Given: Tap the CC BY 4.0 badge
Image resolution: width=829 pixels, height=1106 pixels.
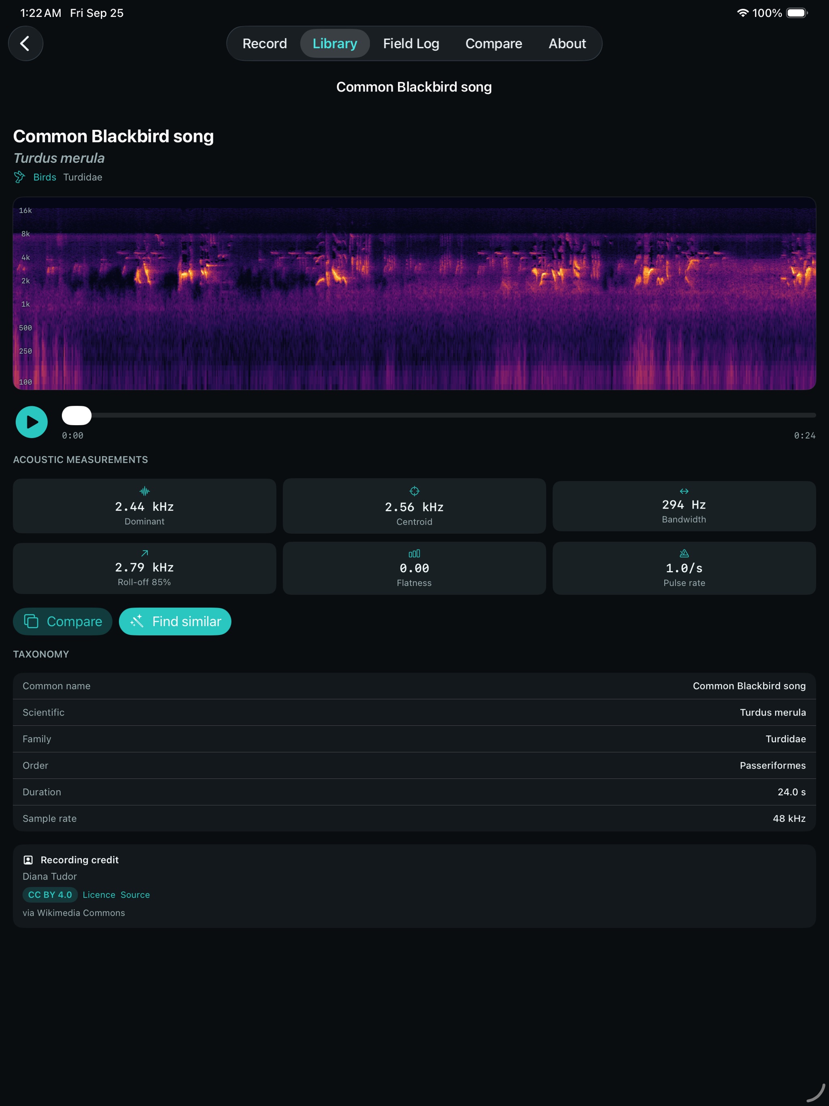Looking at the screenshot, I should tap(50, 895).
